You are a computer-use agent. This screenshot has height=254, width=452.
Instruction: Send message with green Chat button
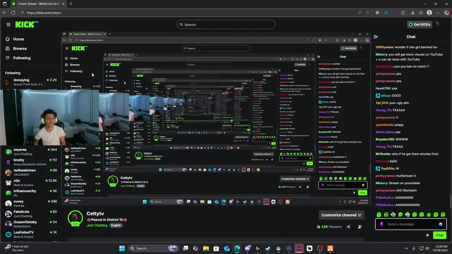coord(440,235)
